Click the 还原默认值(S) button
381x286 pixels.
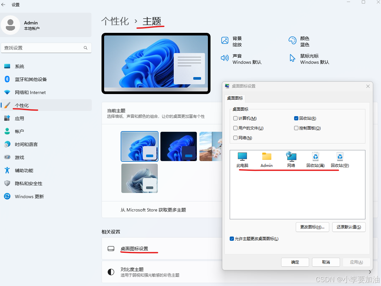(x=349, y=227)
